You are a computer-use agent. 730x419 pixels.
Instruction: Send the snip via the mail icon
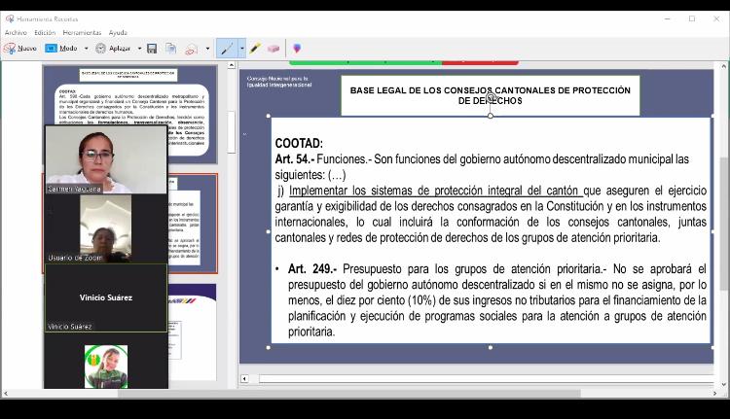click(x=192, y=49)
